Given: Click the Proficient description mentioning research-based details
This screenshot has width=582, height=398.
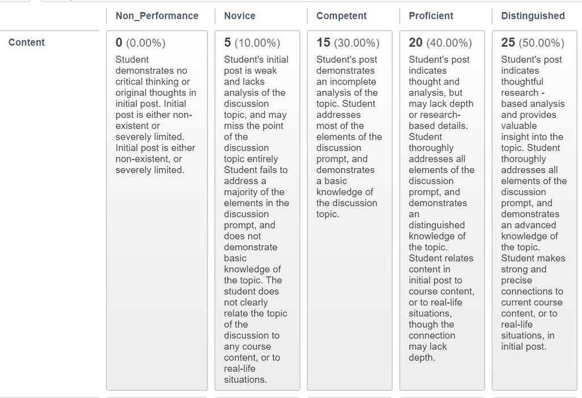Looking at the screenshot, I should pyautogui.click(x=441, y=208).
